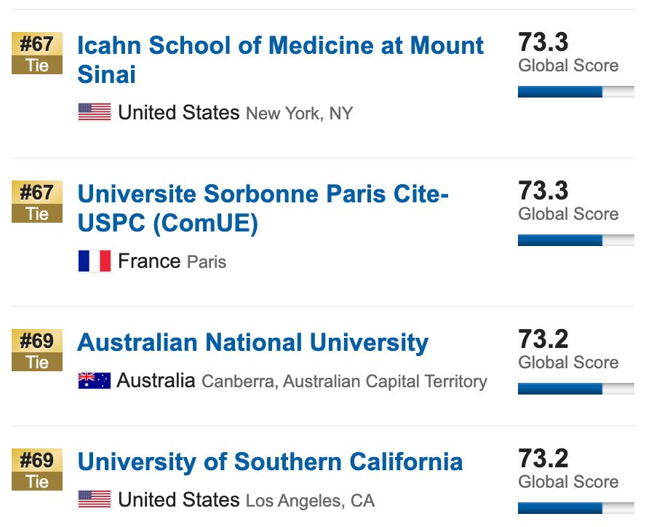The height and width of the screenshot is (527, 646).
Task: Click the #69 Tie badge for Australian National
Action: point(37,351)
